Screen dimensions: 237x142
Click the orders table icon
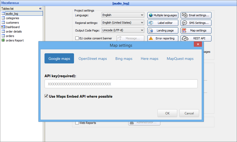coord(3,36)
